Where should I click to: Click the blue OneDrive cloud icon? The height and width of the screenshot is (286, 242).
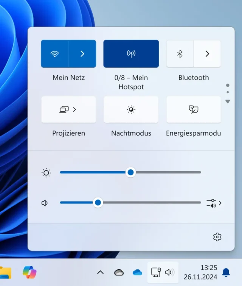click(x=137, y=272)
